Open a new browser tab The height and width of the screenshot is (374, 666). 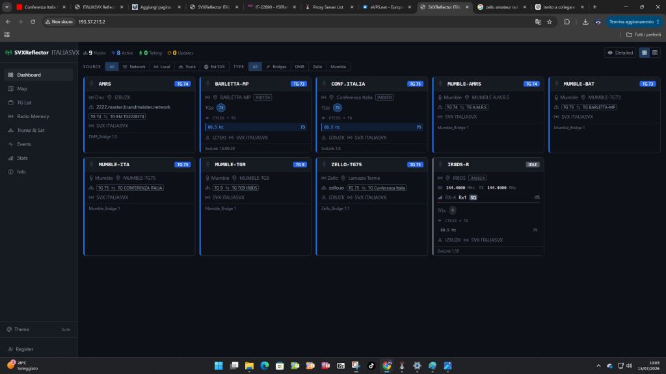(594, 7)
